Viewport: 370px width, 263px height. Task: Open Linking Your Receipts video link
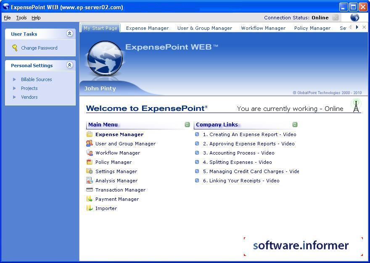pos(241,180)
